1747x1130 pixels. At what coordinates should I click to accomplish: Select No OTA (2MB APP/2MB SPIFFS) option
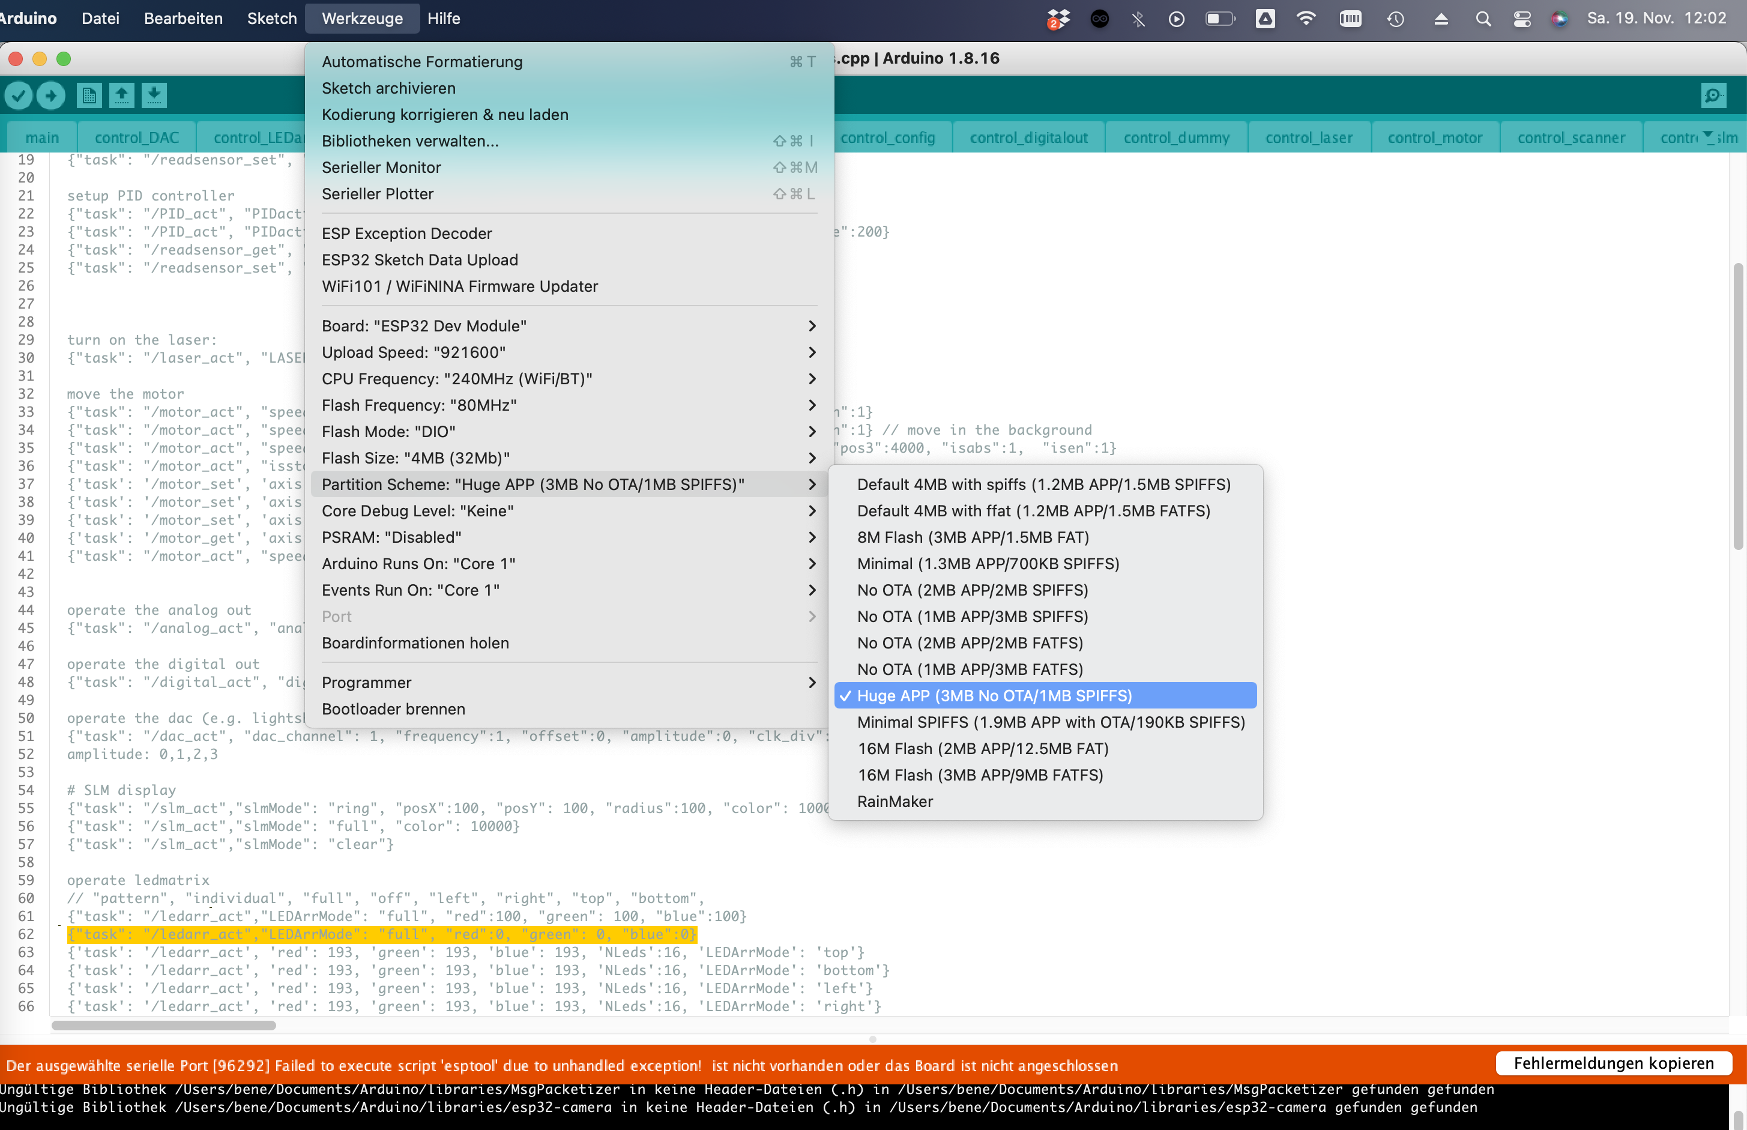pos(972,590)
